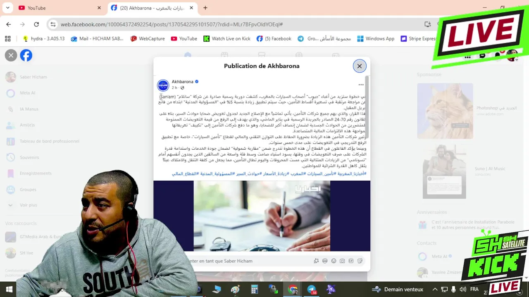Open Telegram Gro... bookmark
The width and height of the screenshot is (529, 297).
(324, 39)
